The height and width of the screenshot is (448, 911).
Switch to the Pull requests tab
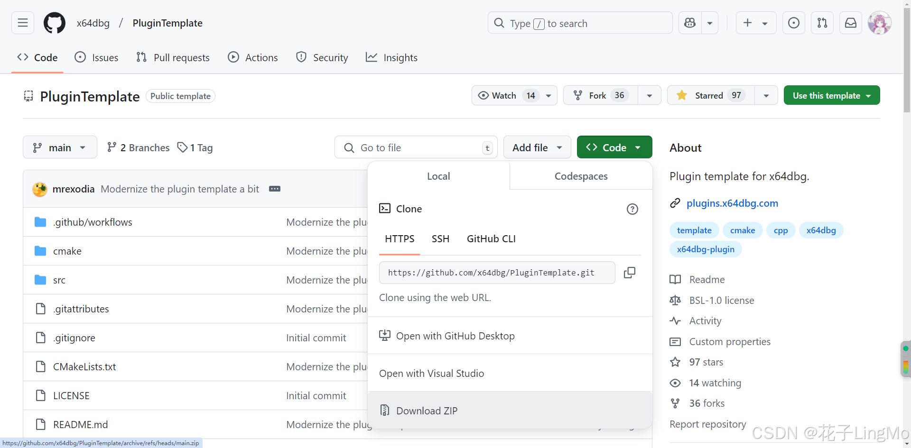[173, 58]
